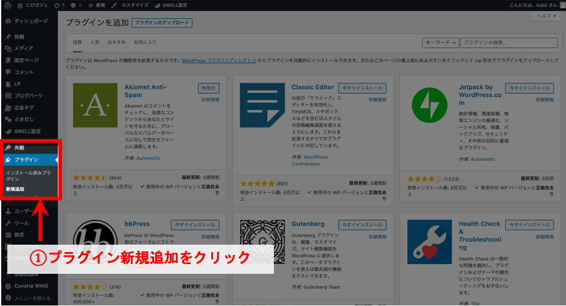Open 詳細情報 for Health Check
This screenshot has width=566, height=306.
[545, 237]
